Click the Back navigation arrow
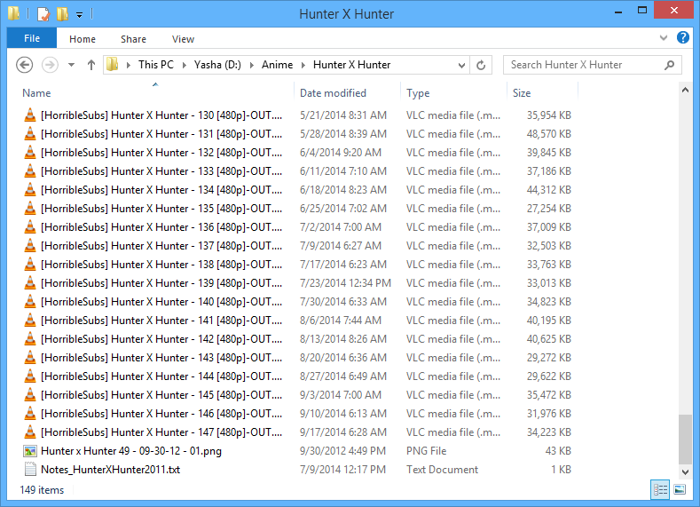 [x=25, y=65]
